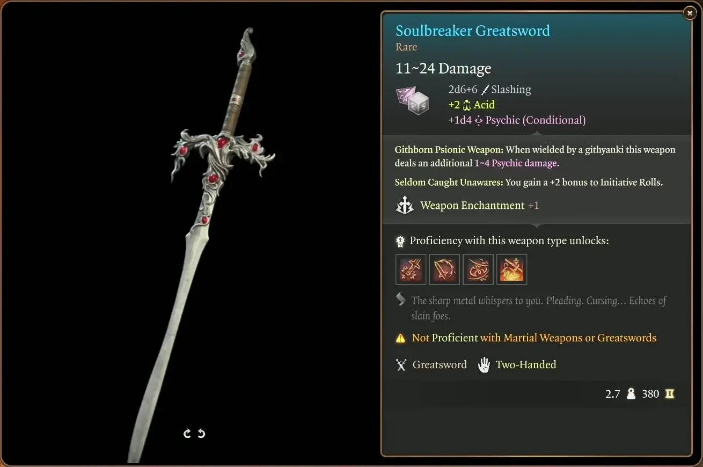Click the proficiency gear icon
703x467 pixels.
[x=400, y=241]
